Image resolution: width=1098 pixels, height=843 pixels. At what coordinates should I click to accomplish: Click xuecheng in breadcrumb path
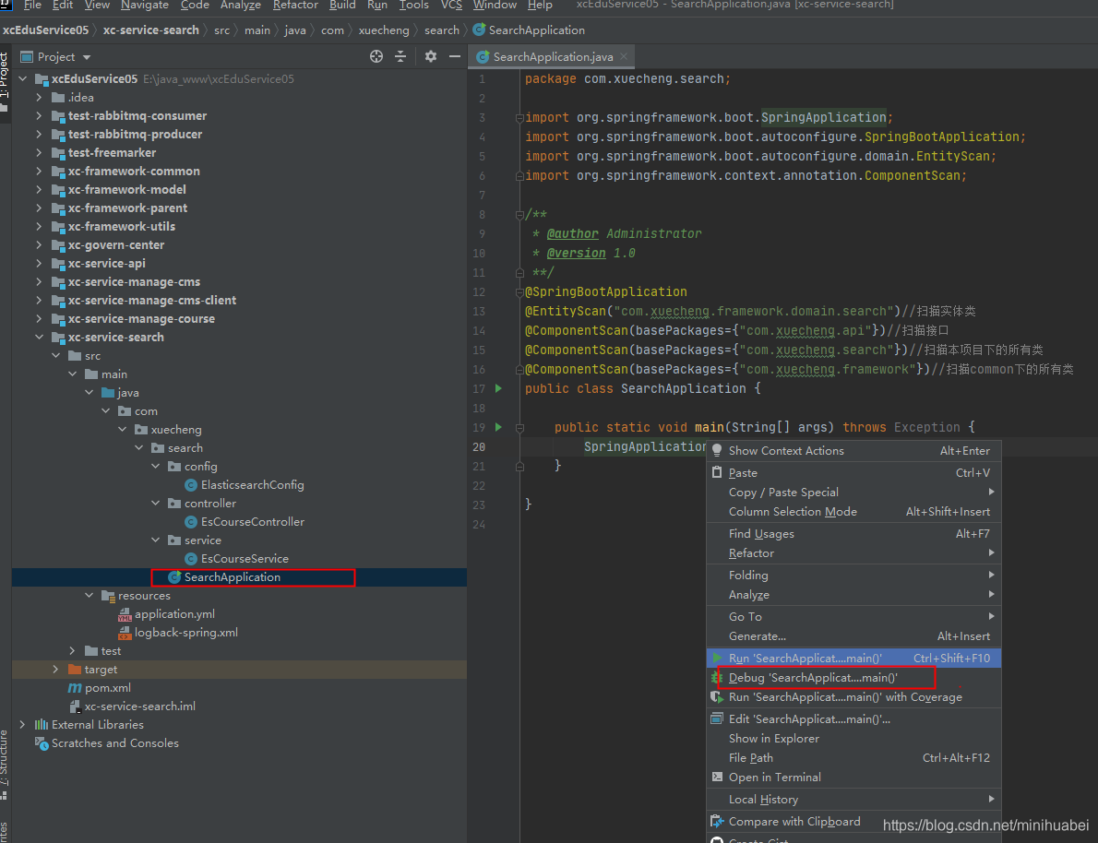click(x=384, y=30)
